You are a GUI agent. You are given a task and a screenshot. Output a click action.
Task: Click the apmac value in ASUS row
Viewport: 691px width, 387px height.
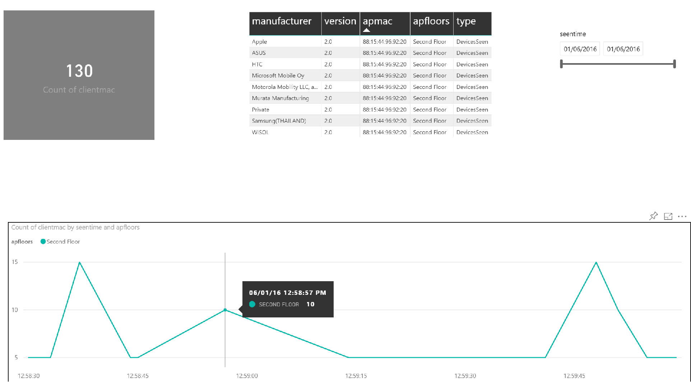pos(385,53)
